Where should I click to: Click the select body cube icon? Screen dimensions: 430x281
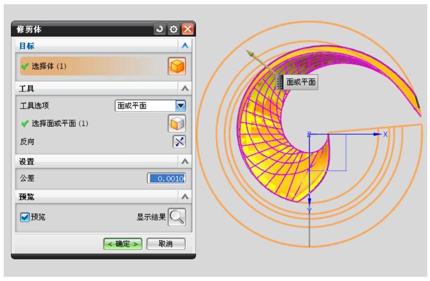point(177,66)
